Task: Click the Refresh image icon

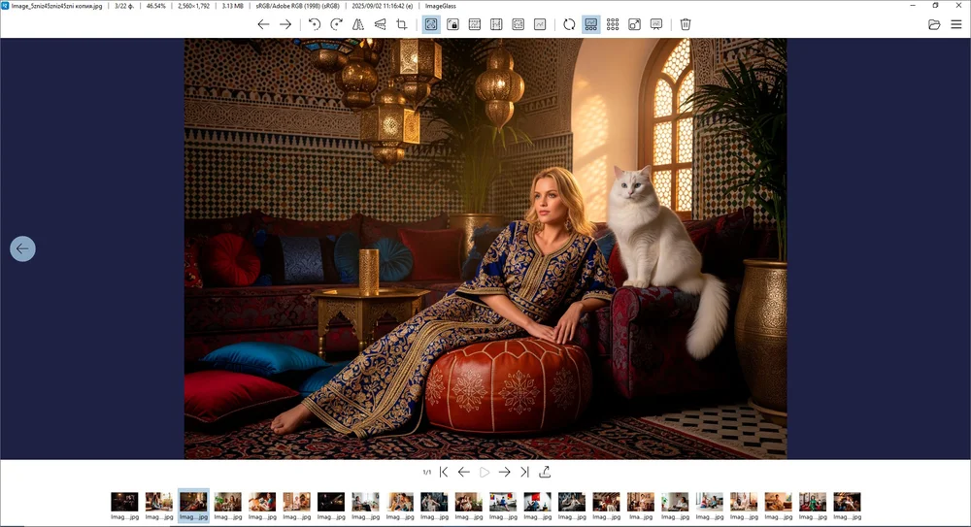Action: (x=569, y=24)
